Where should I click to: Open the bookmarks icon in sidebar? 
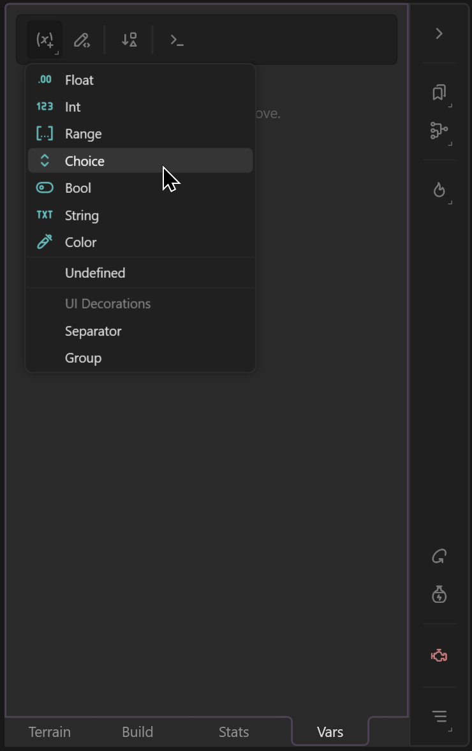coord(439,93)
